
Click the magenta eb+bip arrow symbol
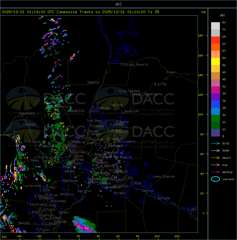coord(215,172)
